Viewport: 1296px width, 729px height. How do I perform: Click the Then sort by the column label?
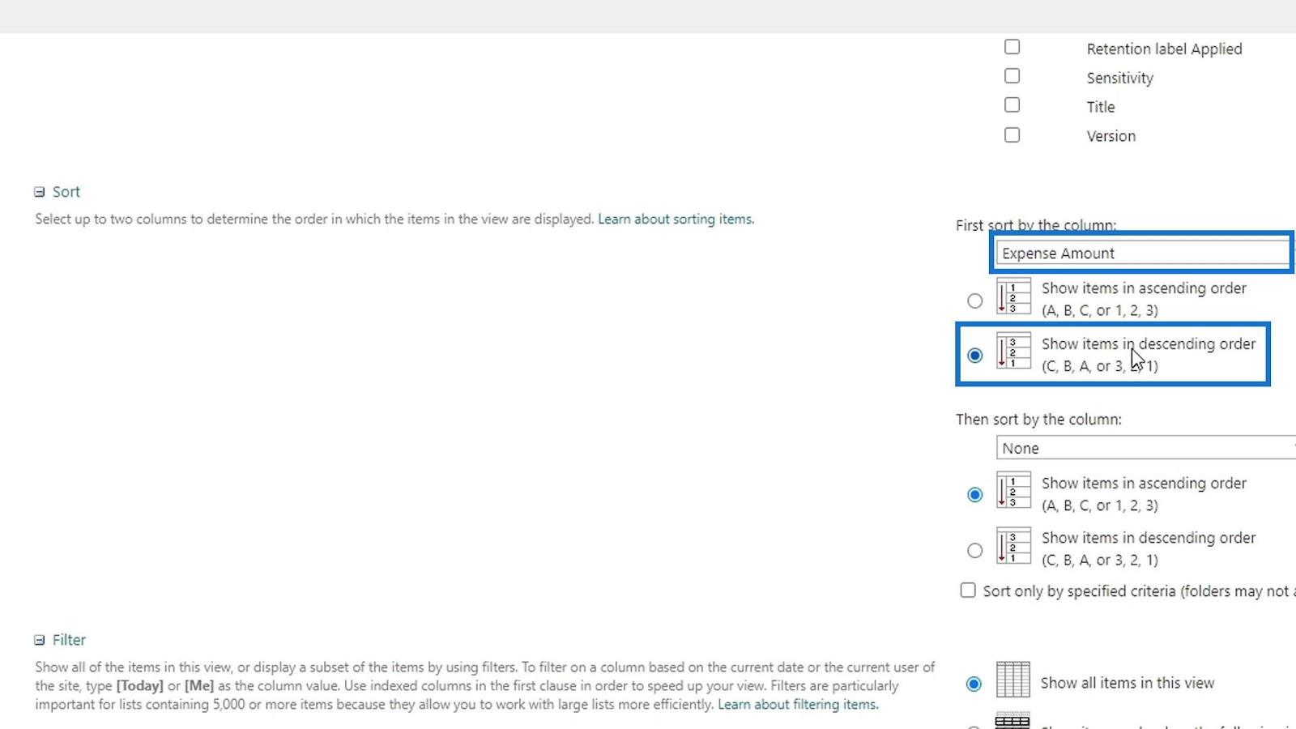(x=1038, y=420)
